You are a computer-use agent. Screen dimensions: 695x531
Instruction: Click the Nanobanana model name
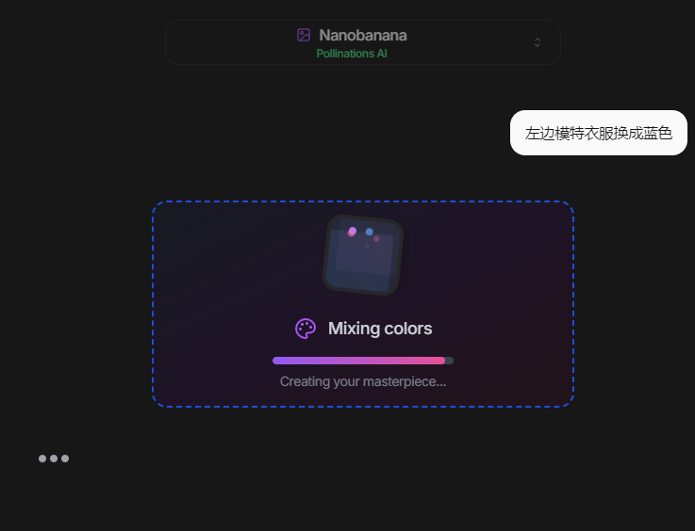(x=363, y=35)
